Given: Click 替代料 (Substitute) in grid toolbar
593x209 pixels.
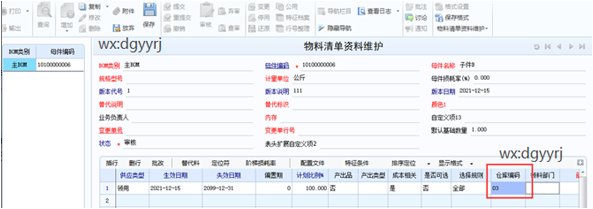Looking at the screenshot, I should pos(191,163).
